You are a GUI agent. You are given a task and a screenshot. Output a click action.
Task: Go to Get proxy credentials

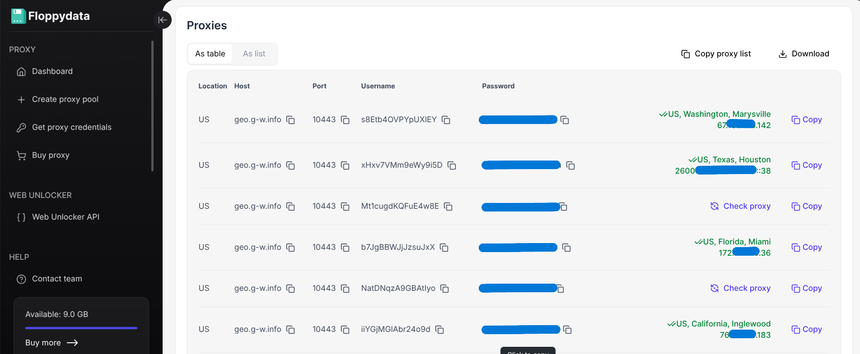click(71, 127)
